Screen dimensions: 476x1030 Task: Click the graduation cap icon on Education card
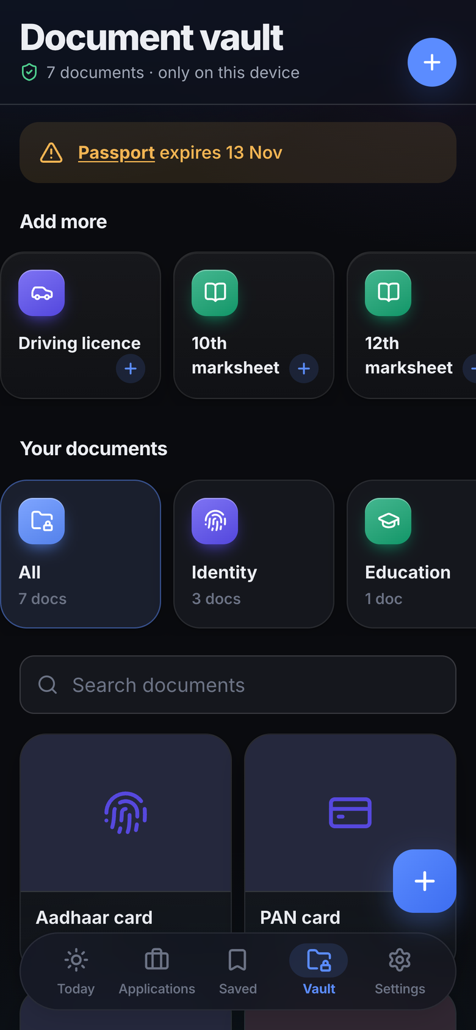pyautogui.click(x=388, y=521)
